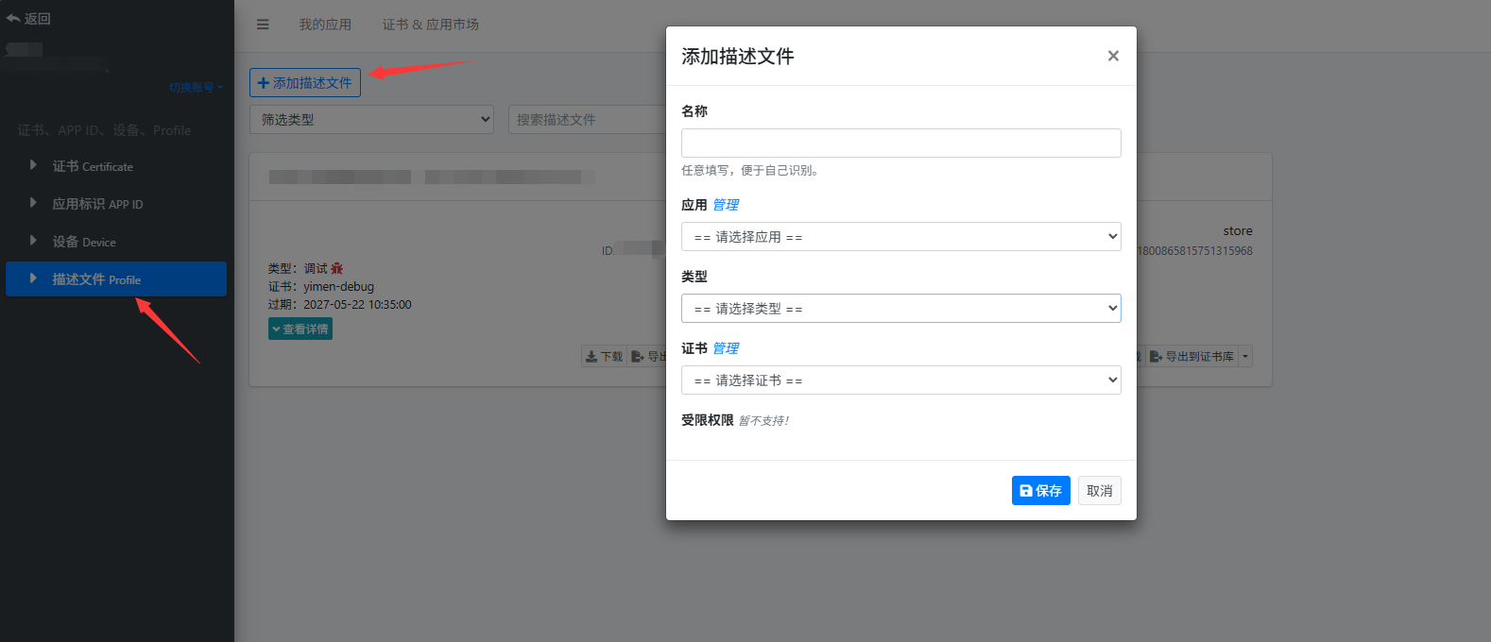Click the 名称 text input field
Viewport: 1491px width, 642px height.
(900, 143)
